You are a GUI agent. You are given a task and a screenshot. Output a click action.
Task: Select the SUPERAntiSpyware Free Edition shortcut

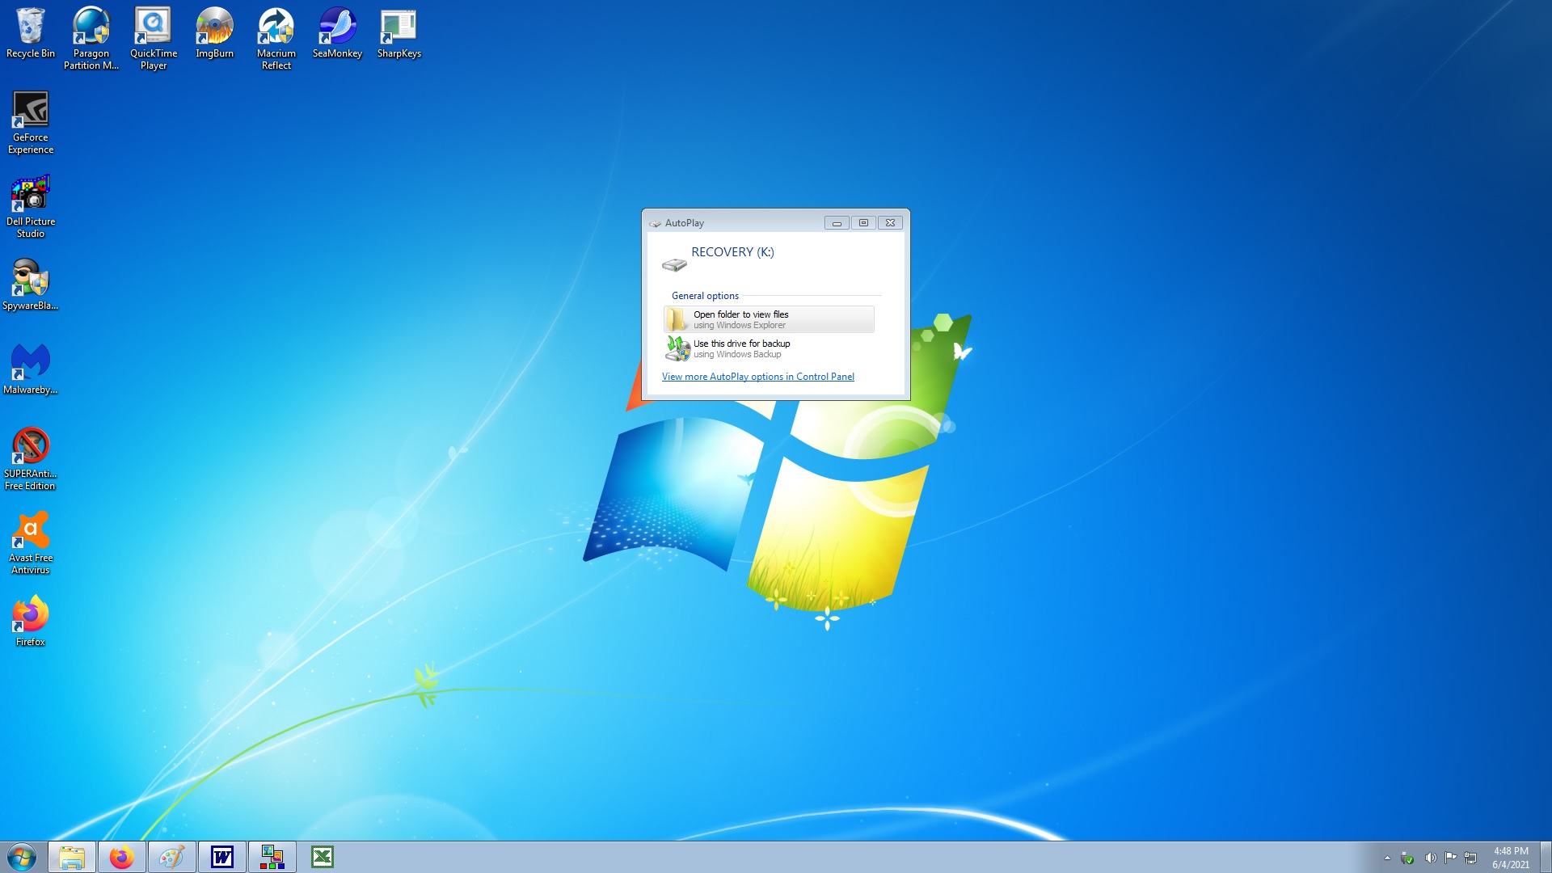coord(31,458)
